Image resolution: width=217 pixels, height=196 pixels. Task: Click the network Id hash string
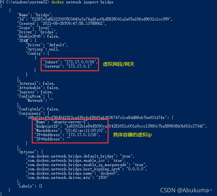coord(101,19)
